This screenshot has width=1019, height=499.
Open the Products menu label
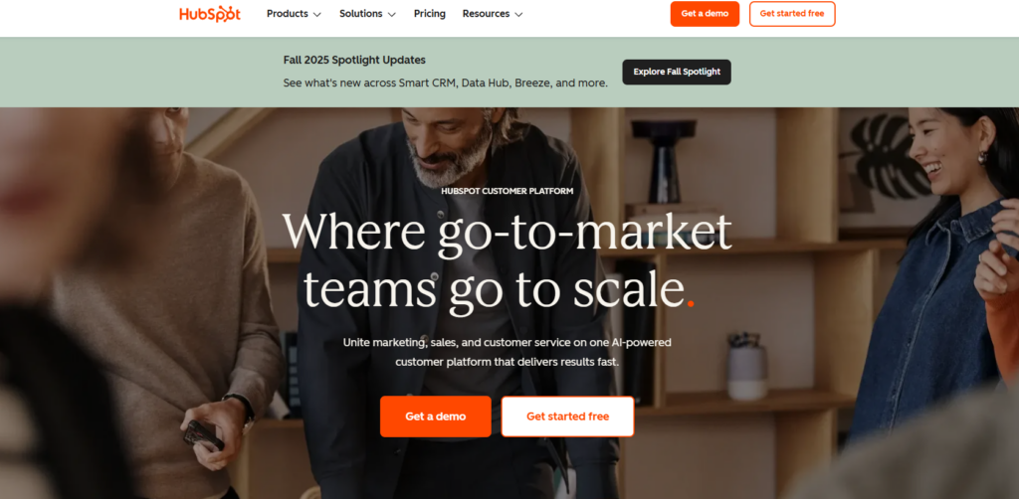tap(288, 14)
